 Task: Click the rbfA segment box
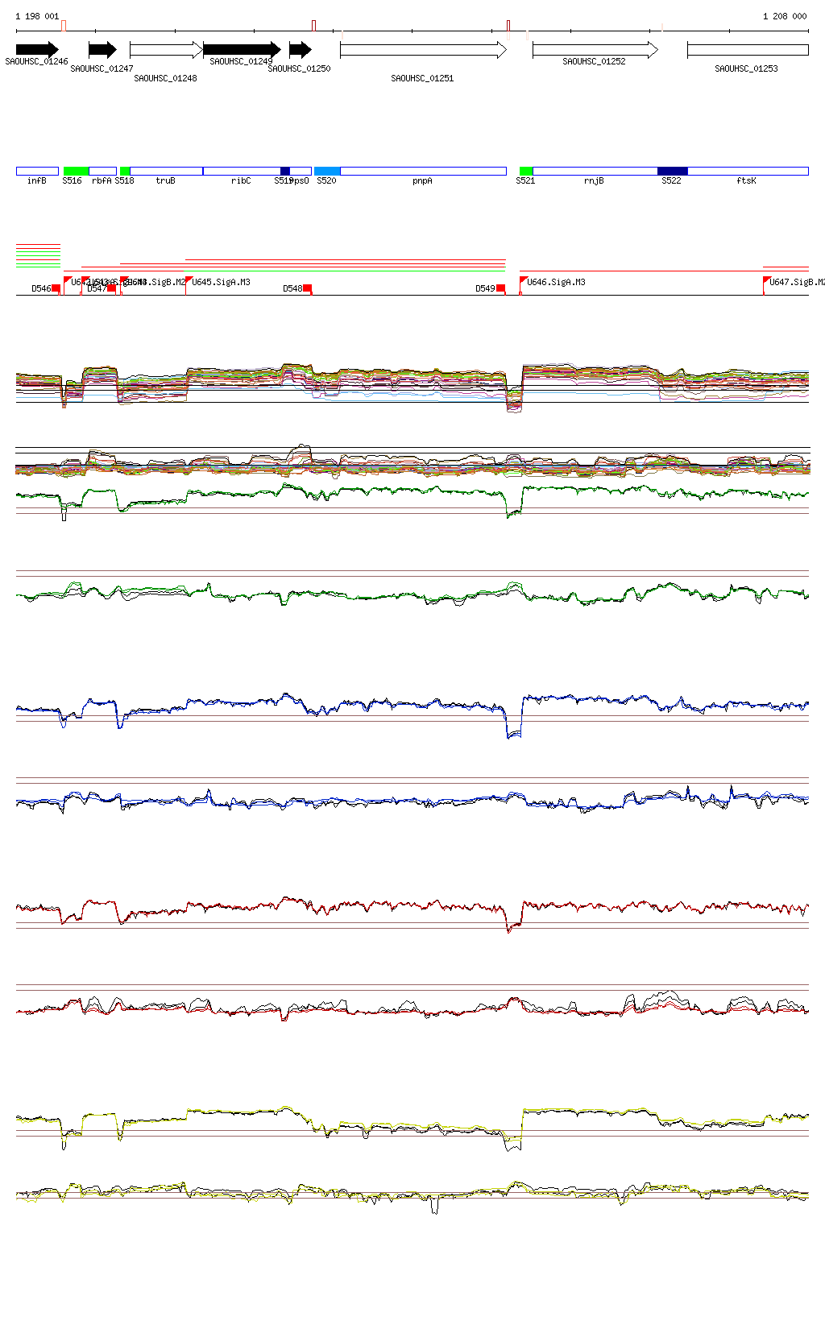click(102, 171)
